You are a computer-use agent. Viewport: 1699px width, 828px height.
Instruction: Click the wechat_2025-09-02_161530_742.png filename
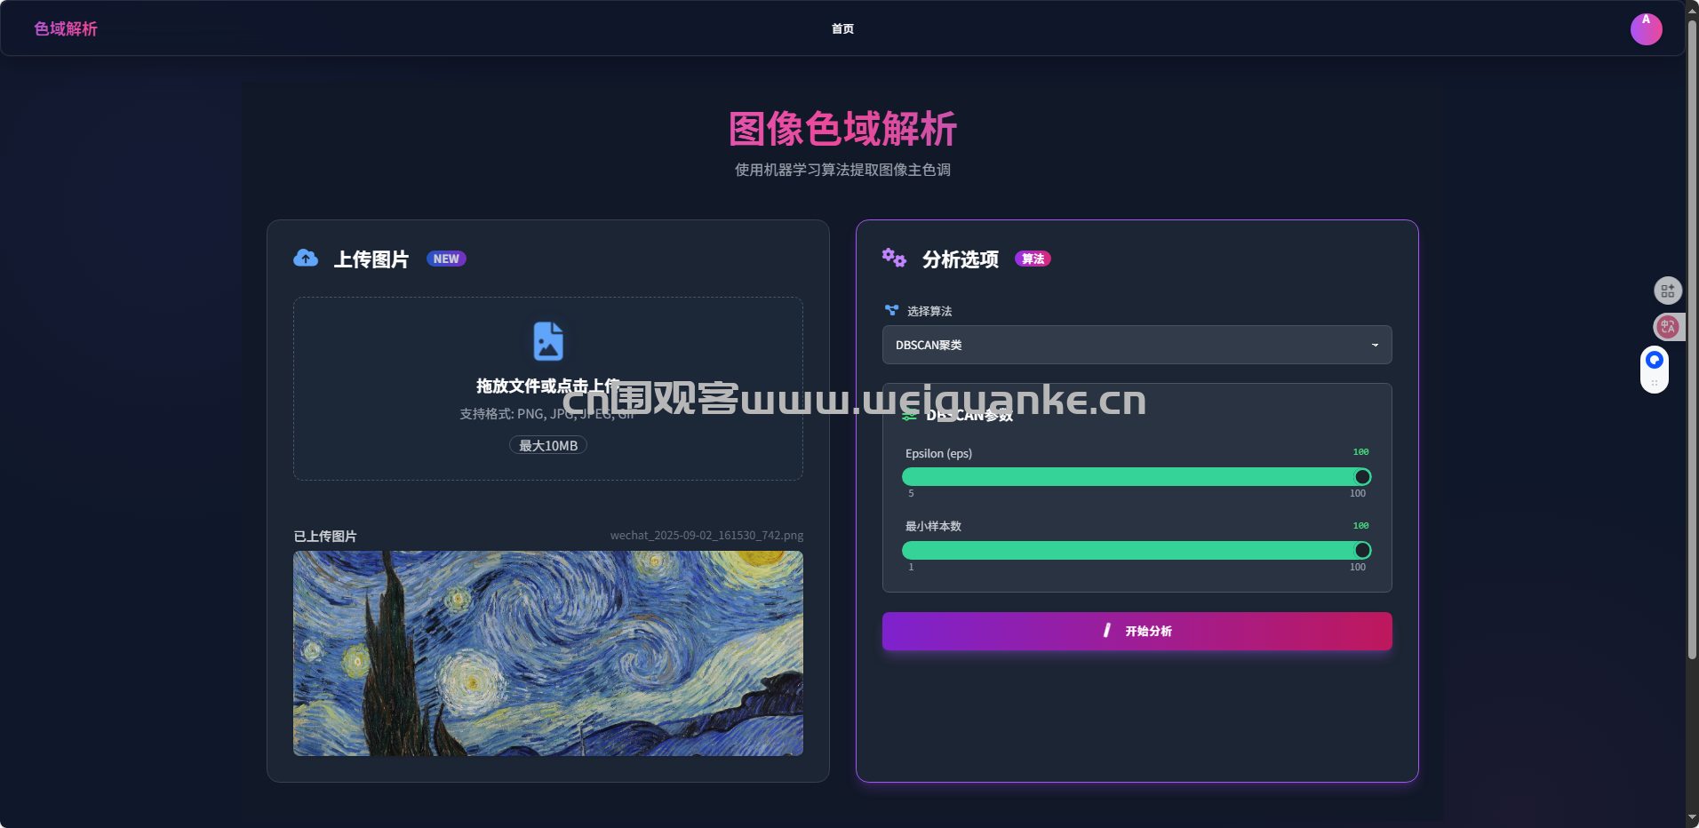click(x=706, y=536)
